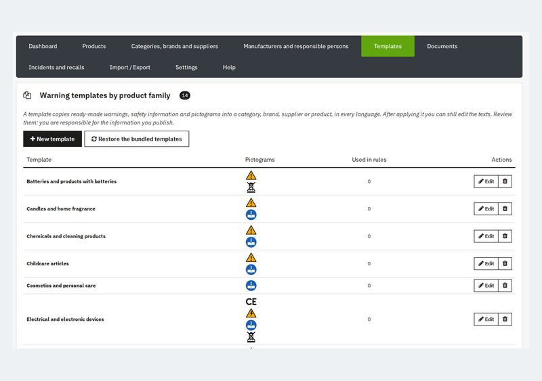Create a New template

53,139
